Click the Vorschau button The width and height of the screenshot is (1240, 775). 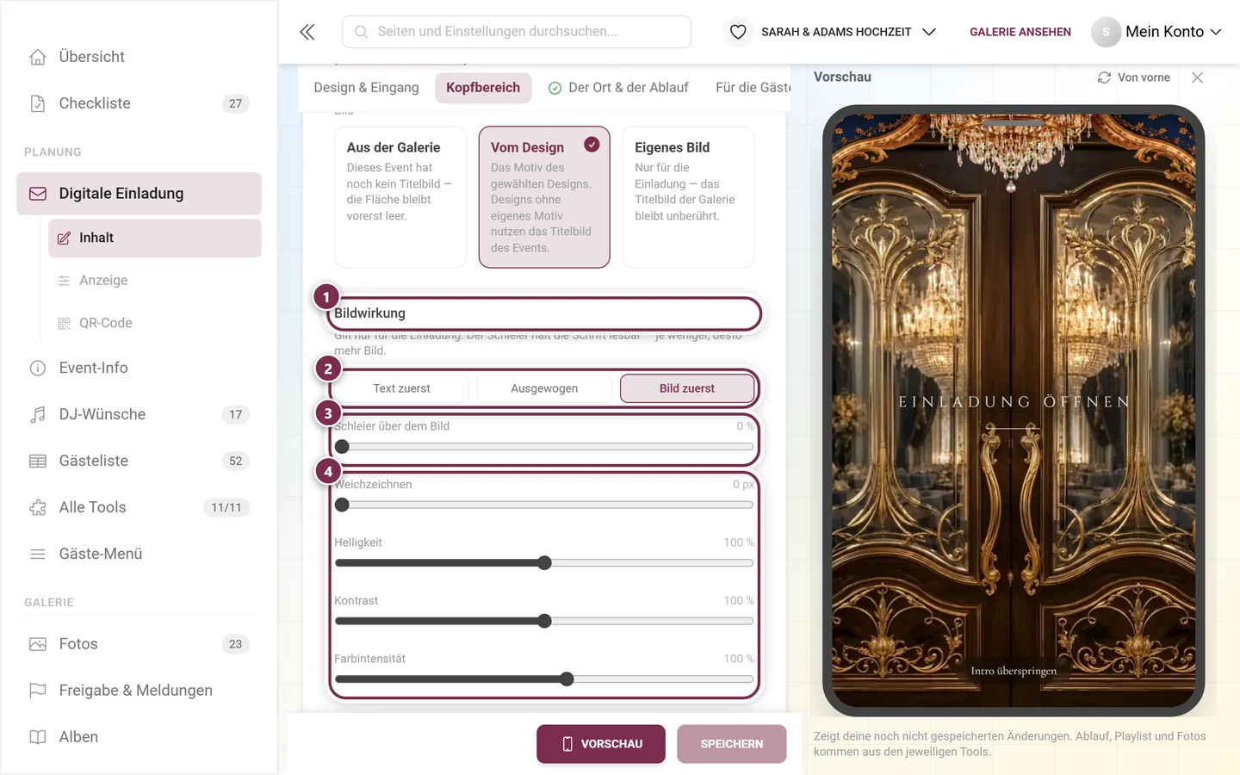[x=601, y=744]
